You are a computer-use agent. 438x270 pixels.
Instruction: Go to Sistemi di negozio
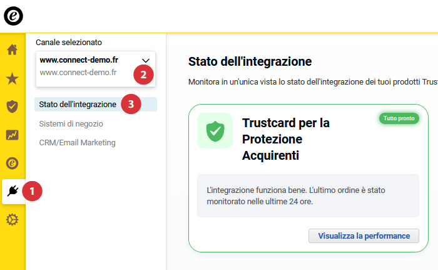pos(71,123)
